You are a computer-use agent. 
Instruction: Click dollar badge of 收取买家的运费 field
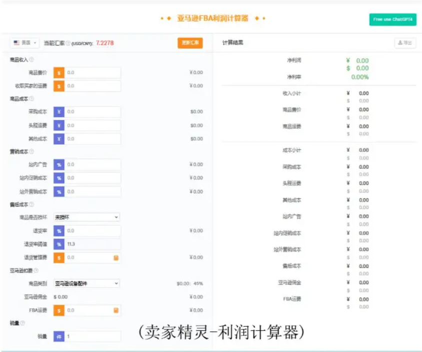point(59,86)
